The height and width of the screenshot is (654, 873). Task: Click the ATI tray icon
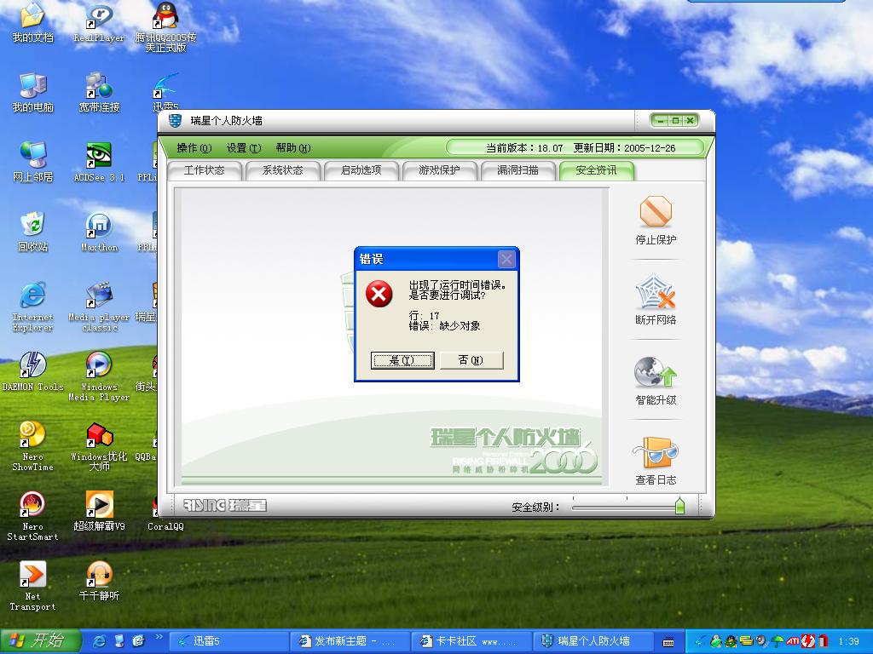(794, 641)
